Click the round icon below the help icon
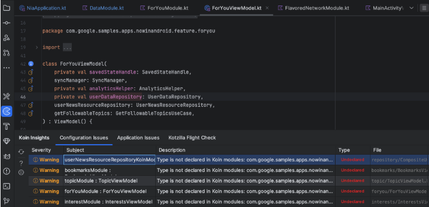This screenshot has height=207, width=429. [x=21, y=172]
